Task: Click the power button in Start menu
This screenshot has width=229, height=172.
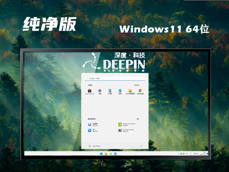Action: 141,146
